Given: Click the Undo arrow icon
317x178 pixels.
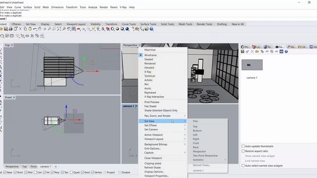Looking at the screenshot, I should tap(35, 29).
